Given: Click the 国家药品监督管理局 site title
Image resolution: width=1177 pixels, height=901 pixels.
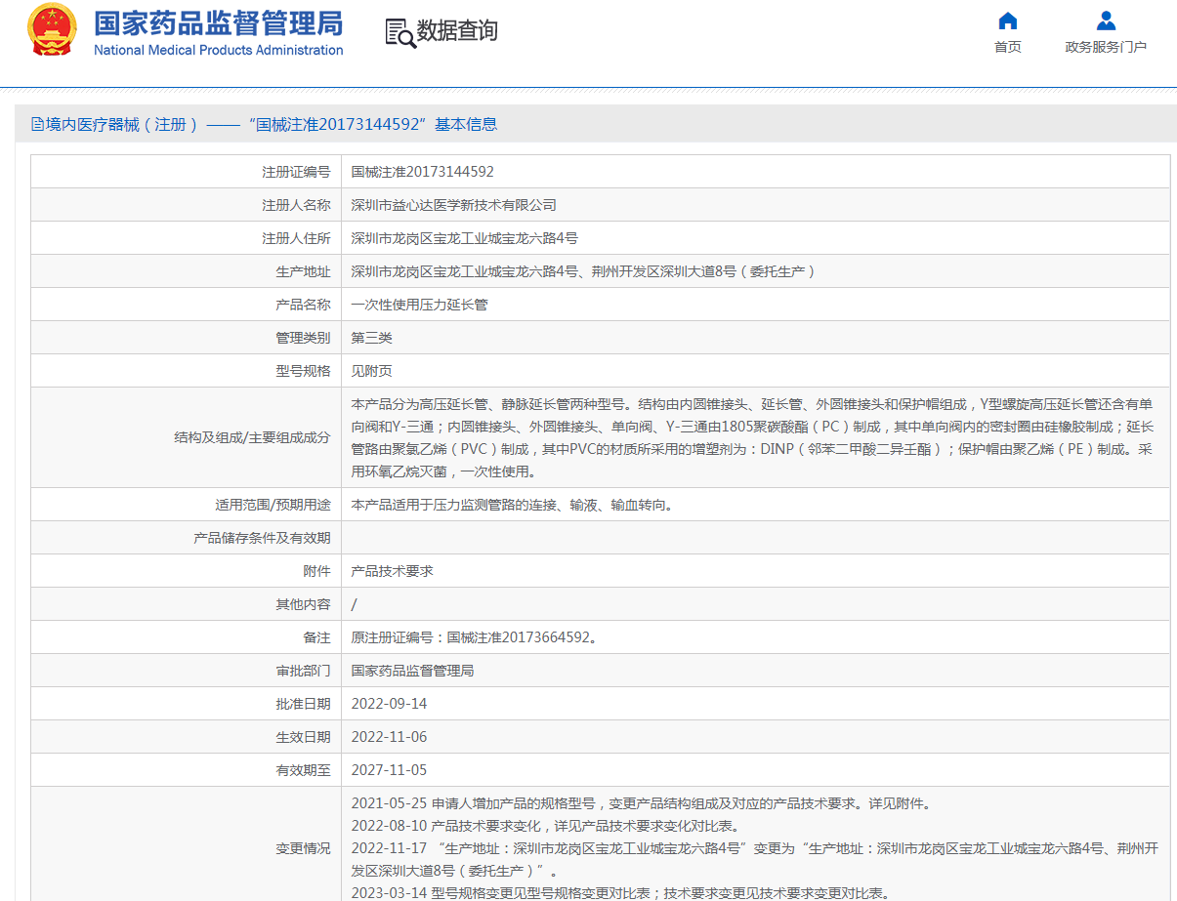Looking at the screenshot, I should point(218,22).
